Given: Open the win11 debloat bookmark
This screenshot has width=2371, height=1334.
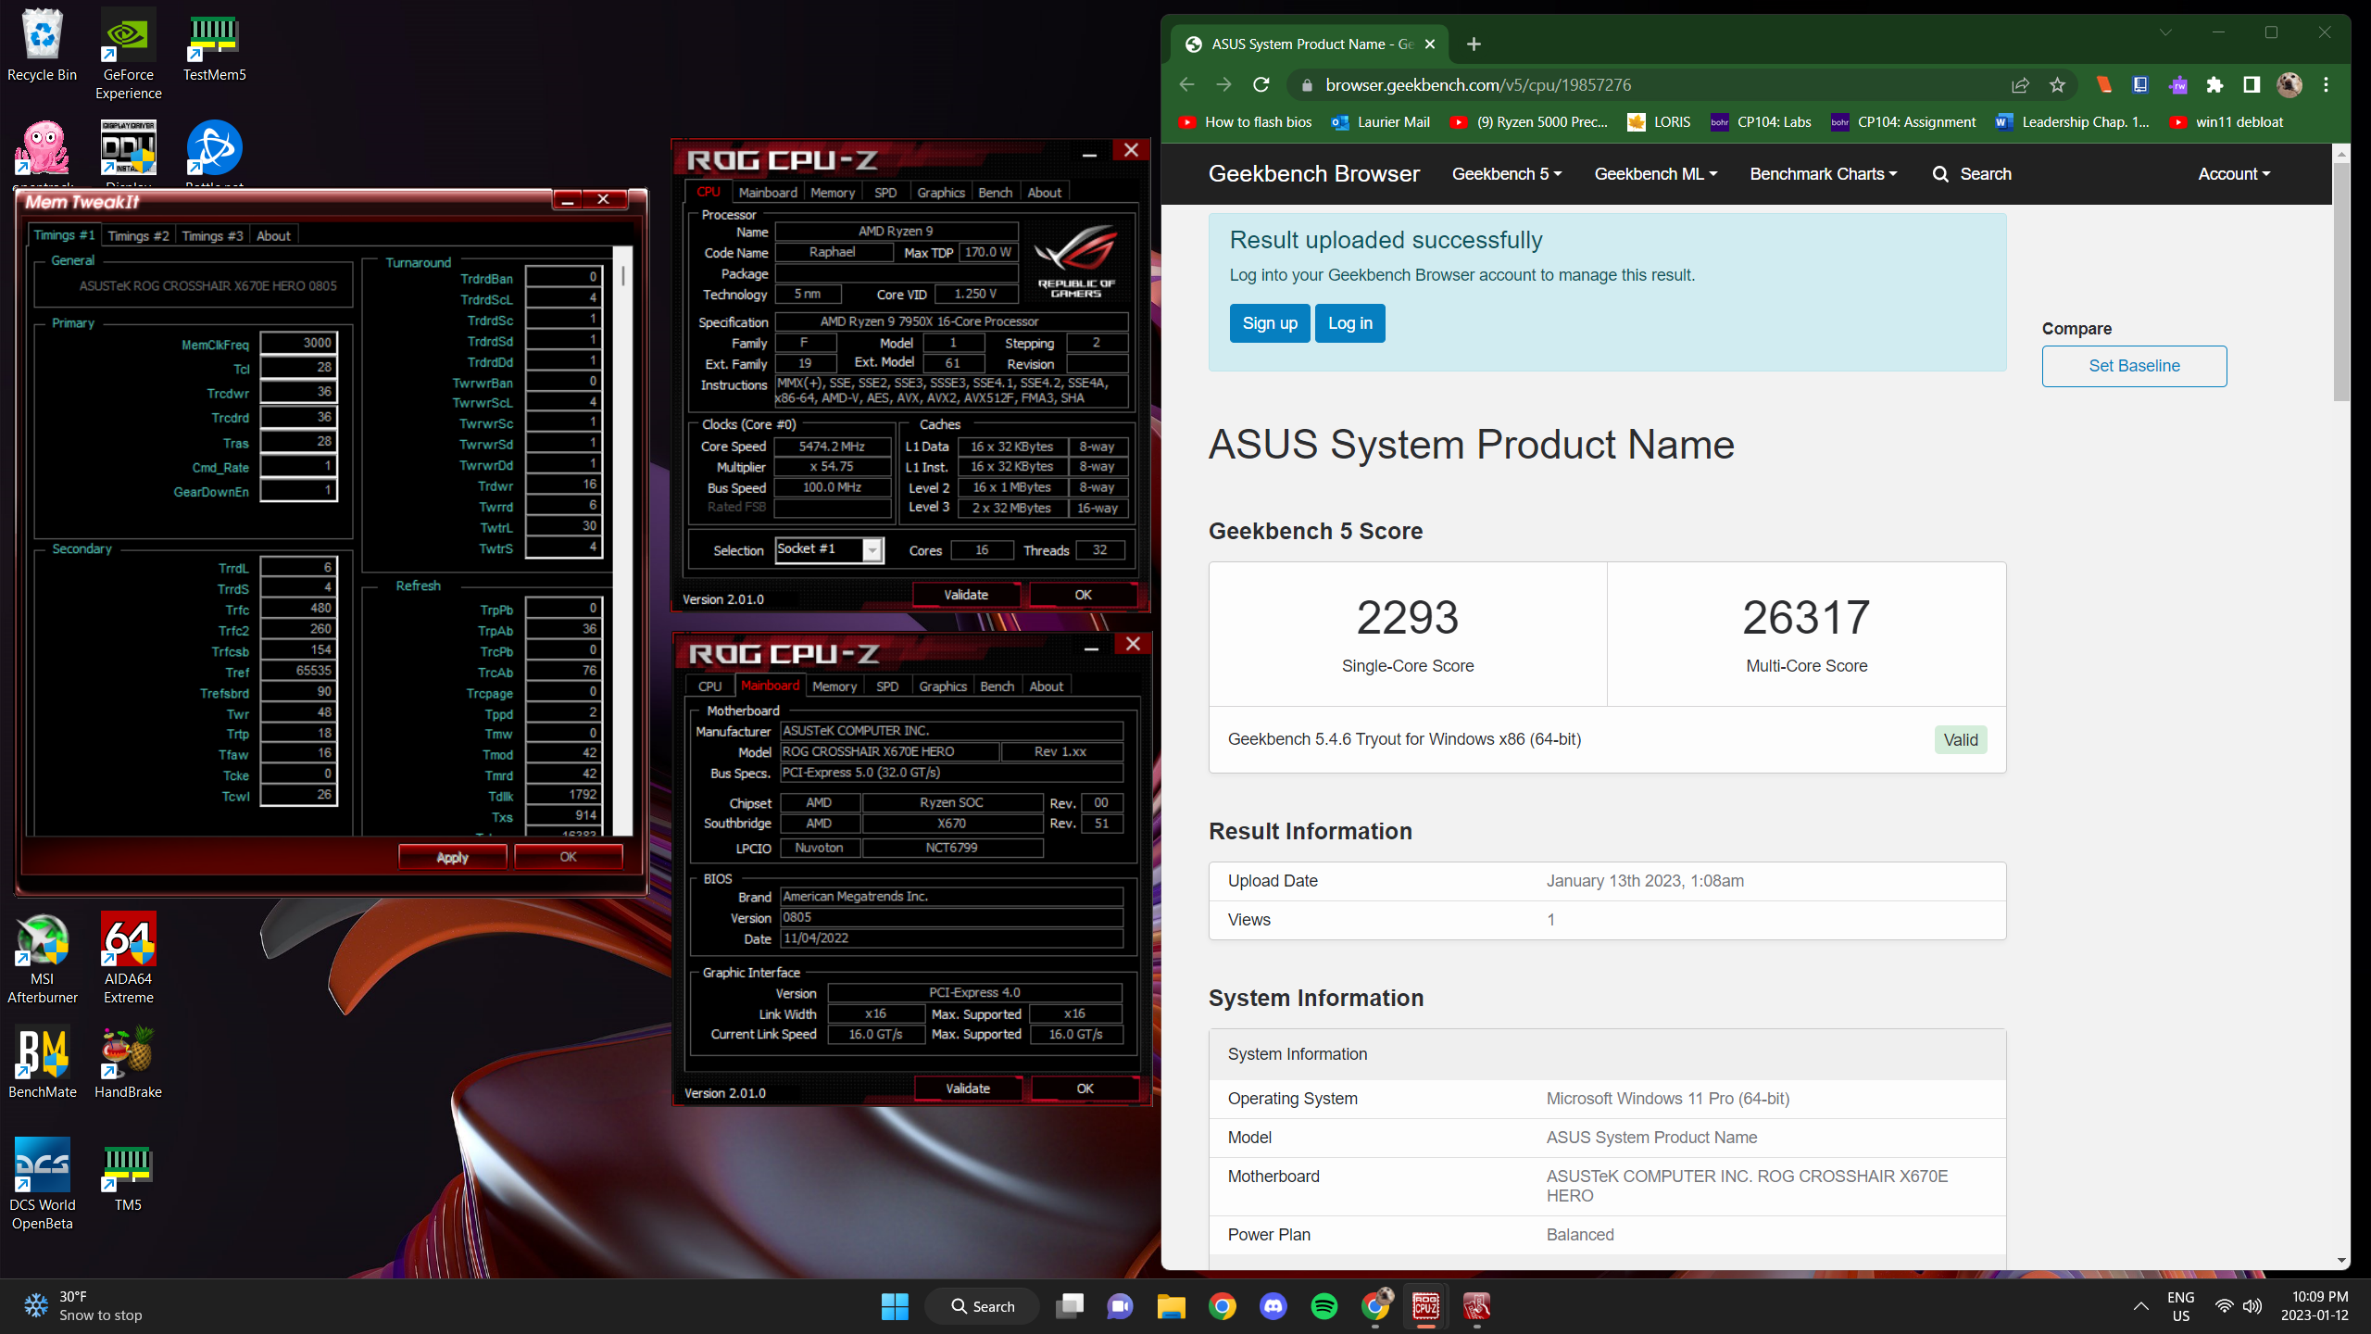Looking at the screenshot, I should (2227, 122).
